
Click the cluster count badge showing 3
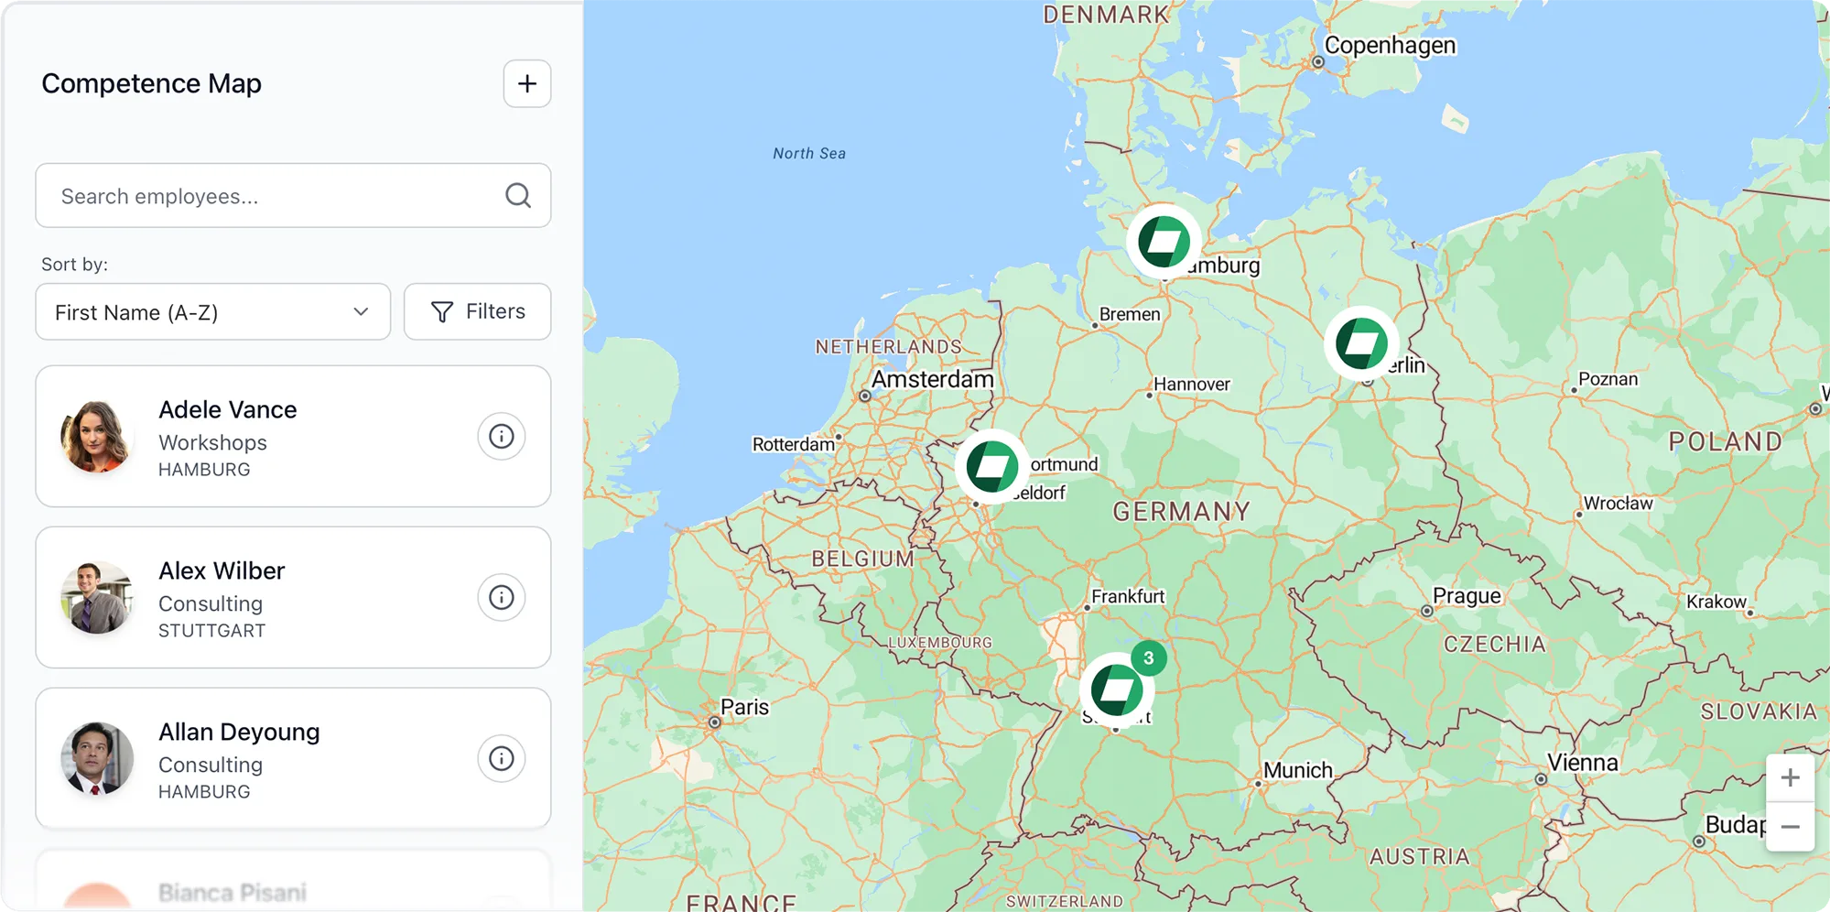click(1148, 657)
